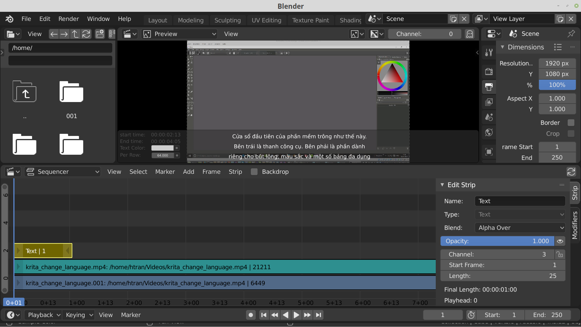Toggle strip visibility eye icon
This screenshot has width=581, height=327.
560,241
